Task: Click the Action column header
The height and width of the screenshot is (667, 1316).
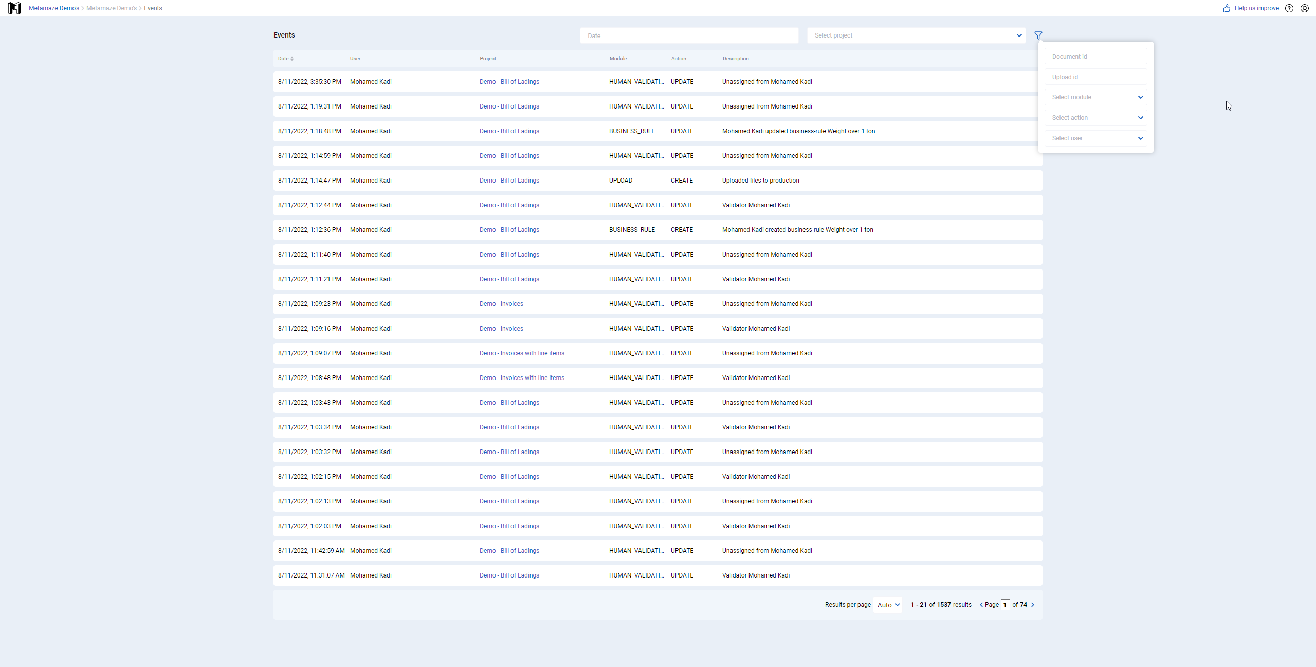Action: click(679, 59)
